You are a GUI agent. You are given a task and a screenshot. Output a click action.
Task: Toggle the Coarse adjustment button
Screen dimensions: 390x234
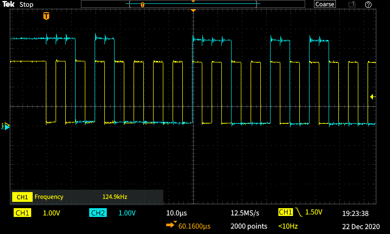(x=325, y=4)
